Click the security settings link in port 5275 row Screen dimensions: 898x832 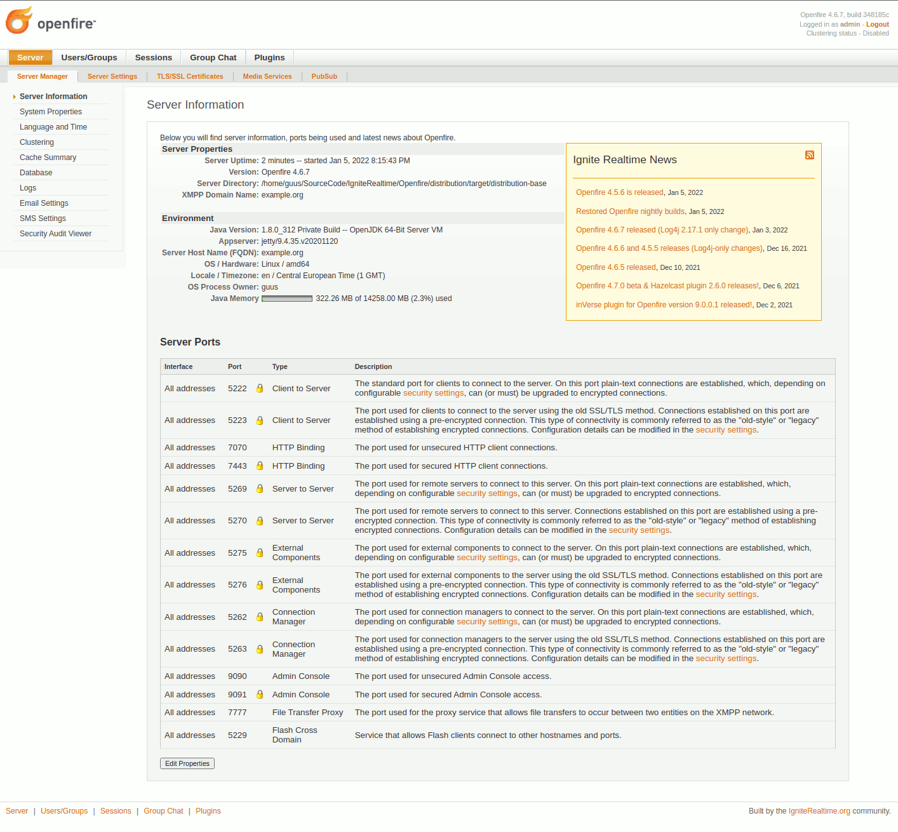[487, 558]
